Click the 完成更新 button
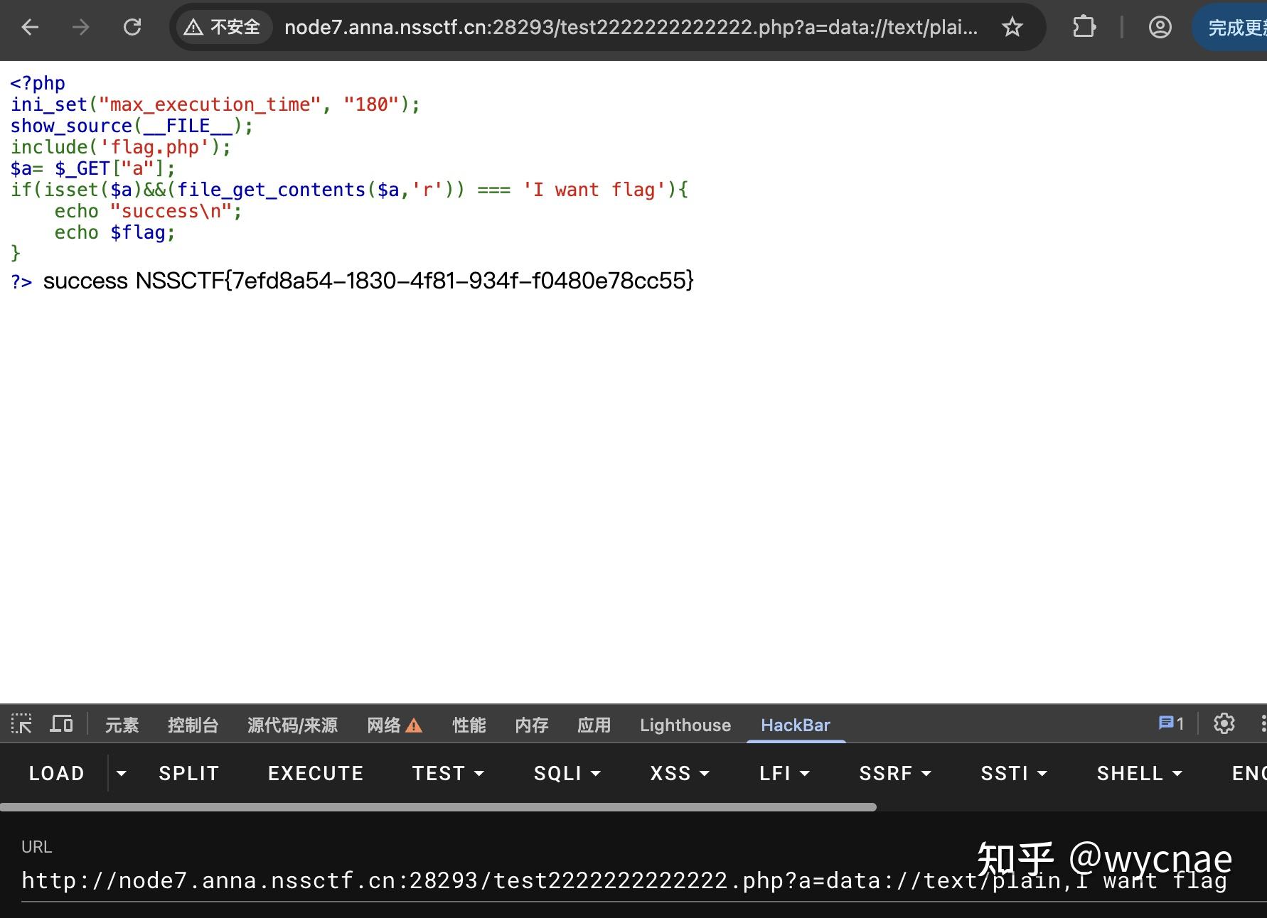Viewport: 1267px width, 918px height. pos(1234,27)
